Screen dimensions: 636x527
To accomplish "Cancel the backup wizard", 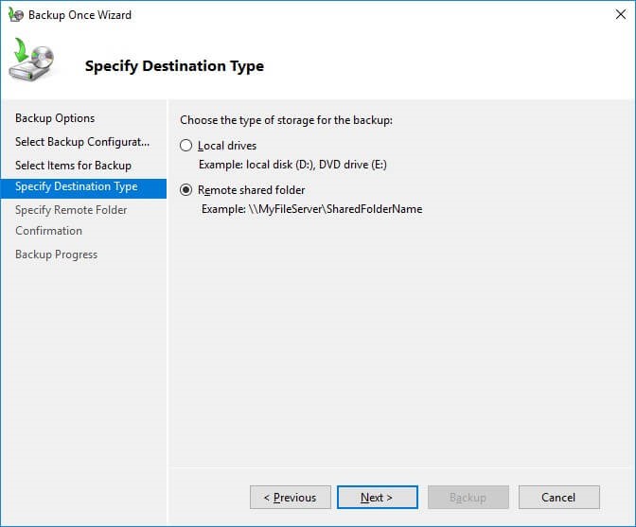I will point(559,497).
